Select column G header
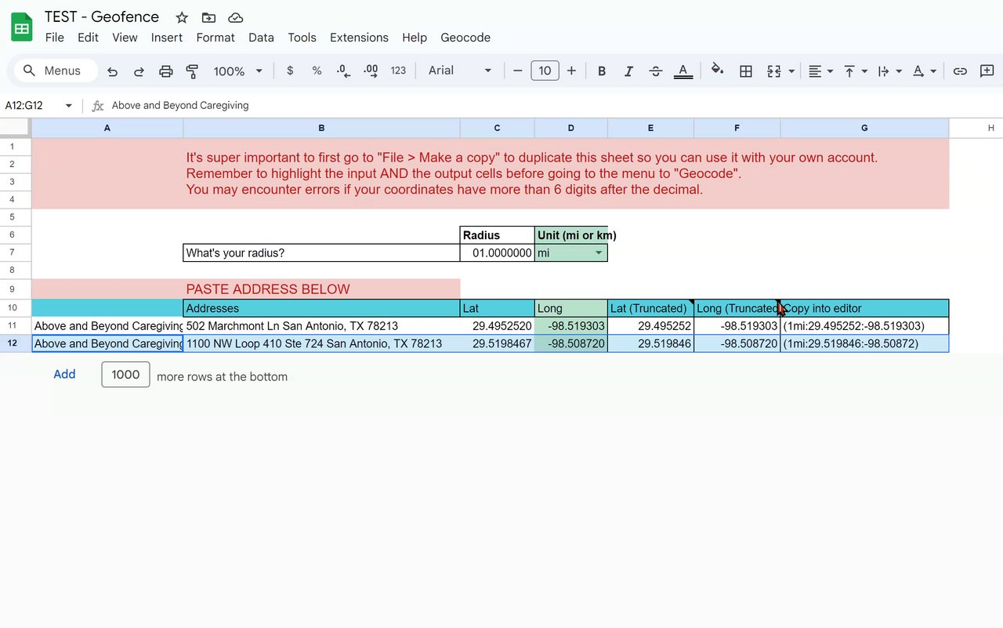1003x628 pixels. coord(864,128)
